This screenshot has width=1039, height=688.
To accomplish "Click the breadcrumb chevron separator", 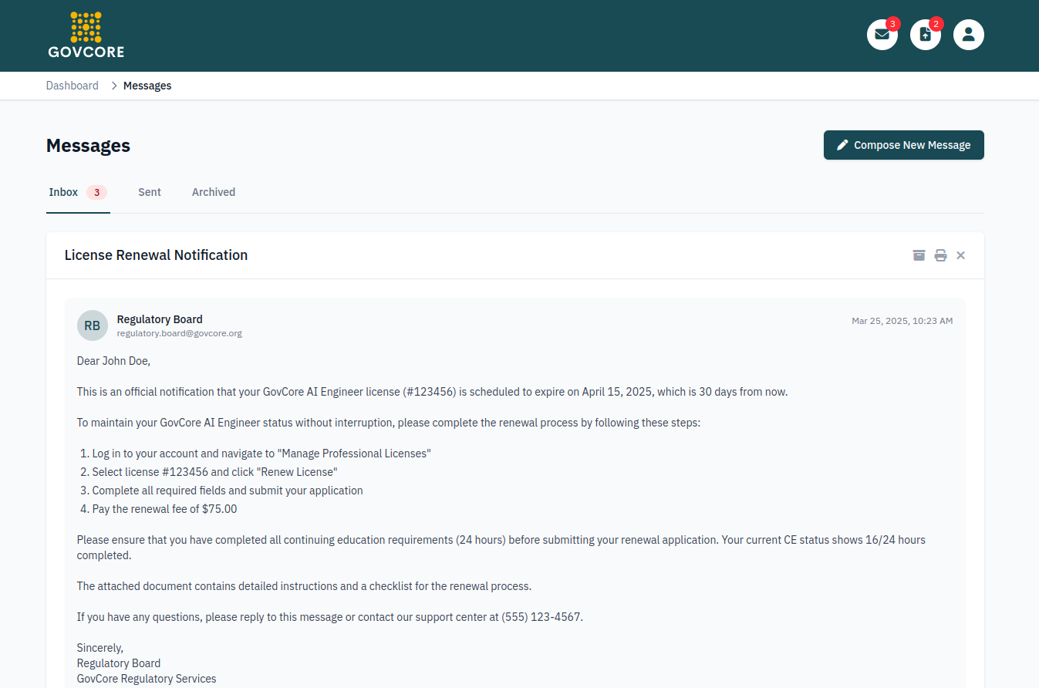I will 114,86.
